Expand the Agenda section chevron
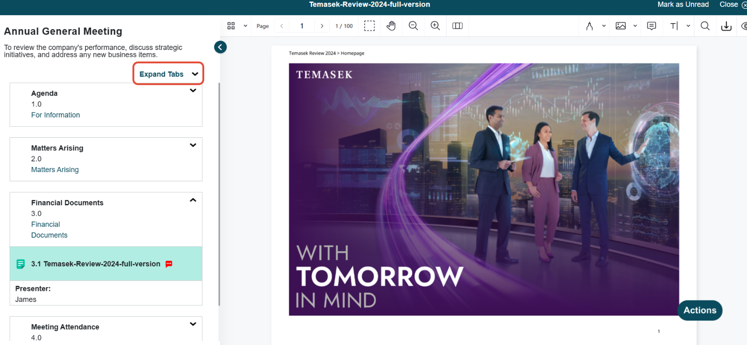The image size is (747, 345). point(193,91)
